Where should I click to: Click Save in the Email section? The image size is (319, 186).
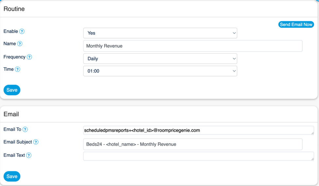tap(12, 176)
